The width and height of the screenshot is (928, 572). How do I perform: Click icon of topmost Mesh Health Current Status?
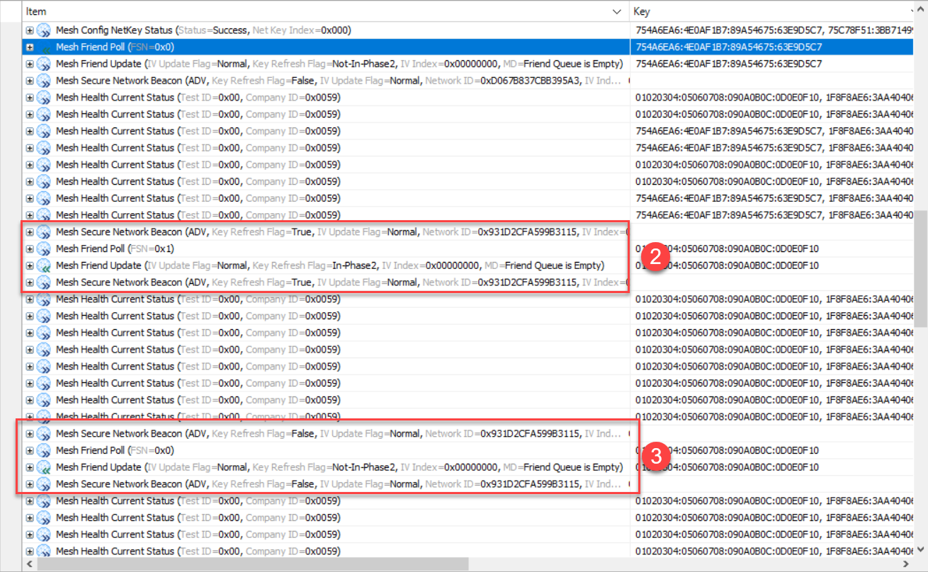coord(44,98)
